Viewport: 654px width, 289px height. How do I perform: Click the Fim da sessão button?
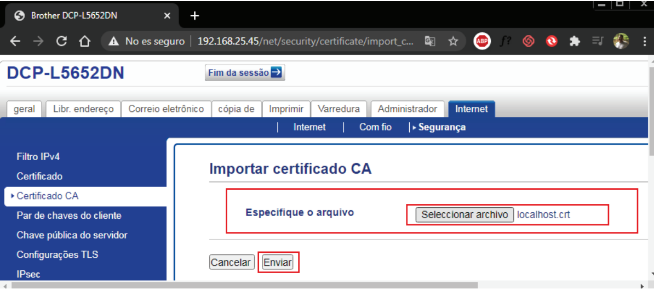[245, 73]
